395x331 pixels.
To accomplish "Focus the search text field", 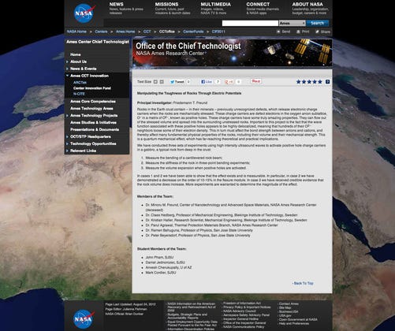I will 250,23.
